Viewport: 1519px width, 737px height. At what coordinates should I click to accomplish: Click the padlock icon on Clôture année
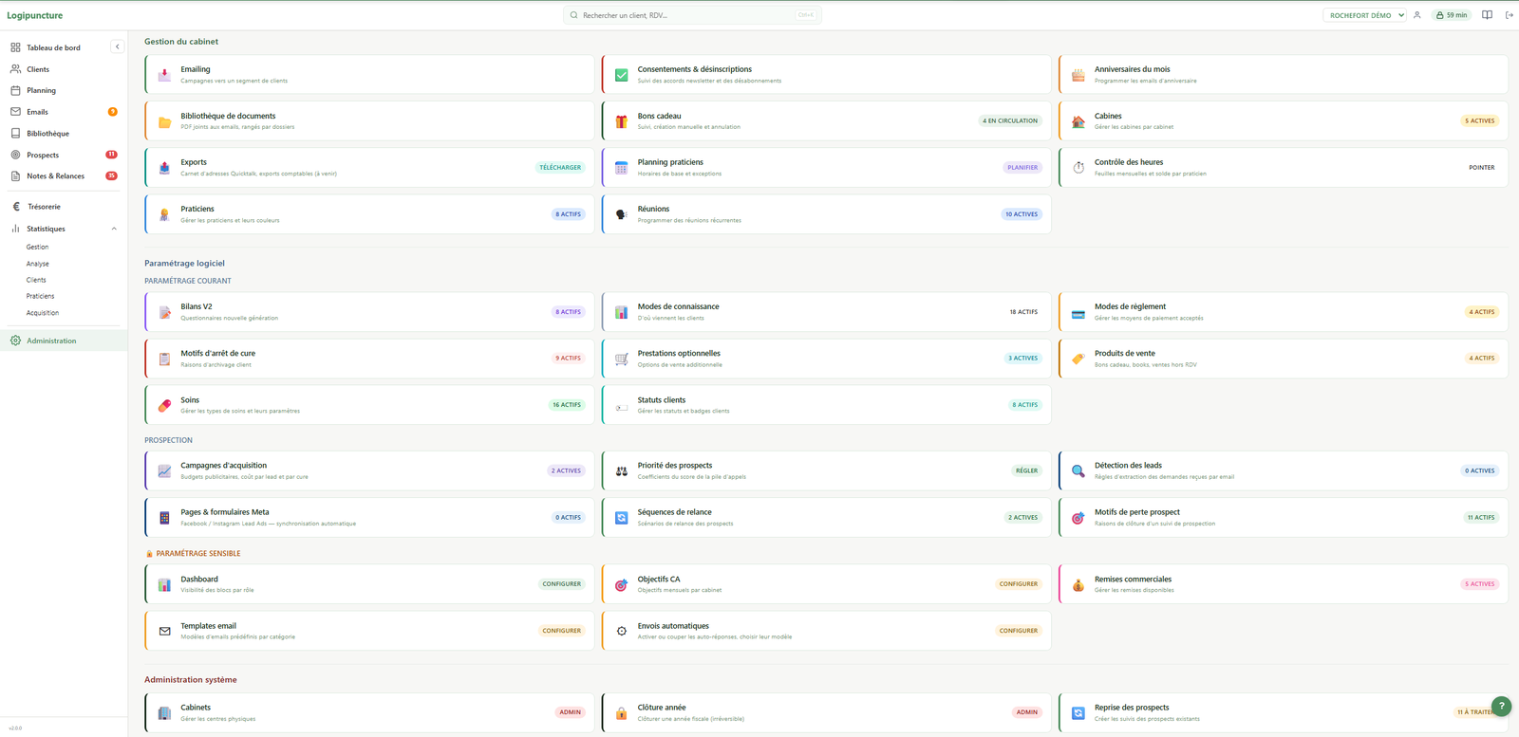click(x=621, y=712)
